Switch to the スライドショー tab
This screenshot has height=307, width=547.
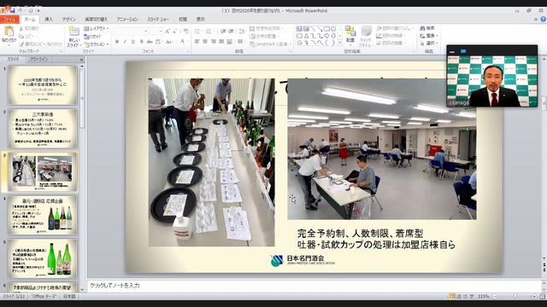click(x=158, y=20)
